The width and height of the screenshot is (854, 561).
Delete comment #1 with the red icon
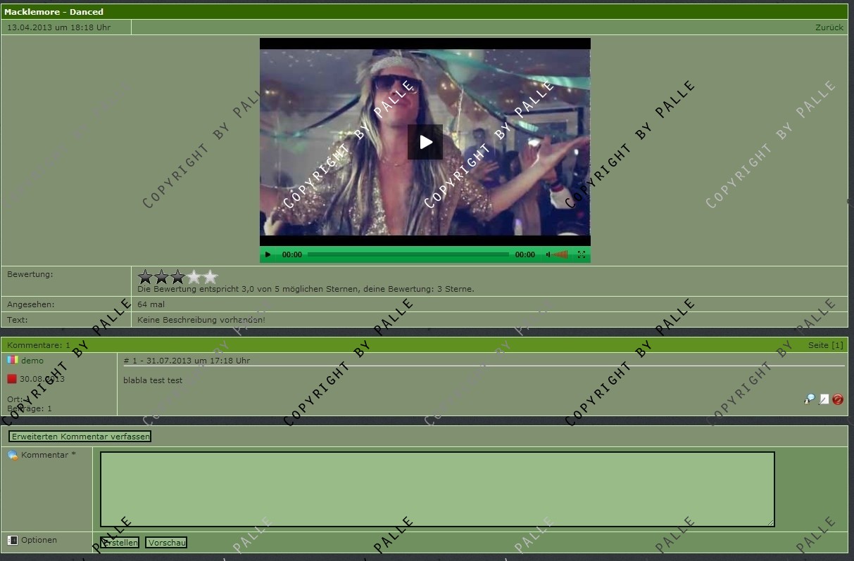(838, 399)
